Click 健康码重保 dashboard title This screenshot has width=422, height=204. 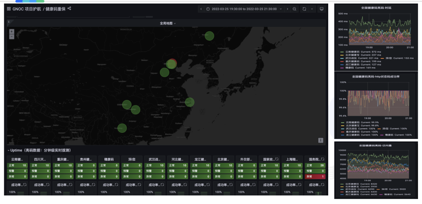point(56,9)
